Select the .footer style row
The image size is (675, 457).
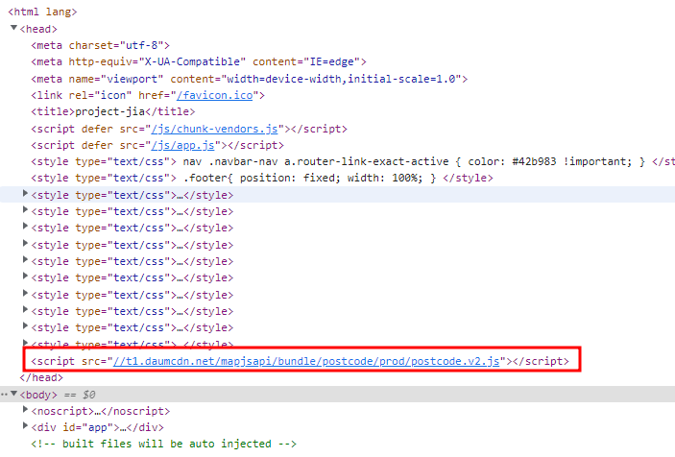262,178
